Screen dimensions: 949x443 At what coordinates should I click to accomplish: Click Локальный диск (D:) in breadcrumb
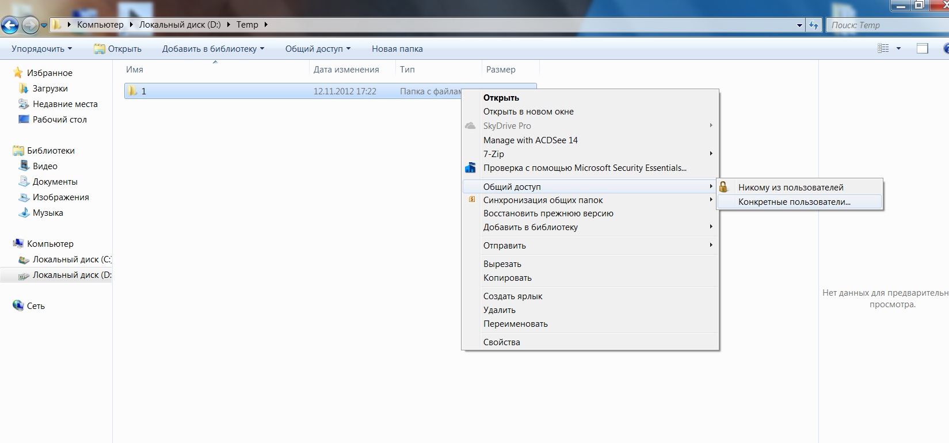[x=180, y=25]
